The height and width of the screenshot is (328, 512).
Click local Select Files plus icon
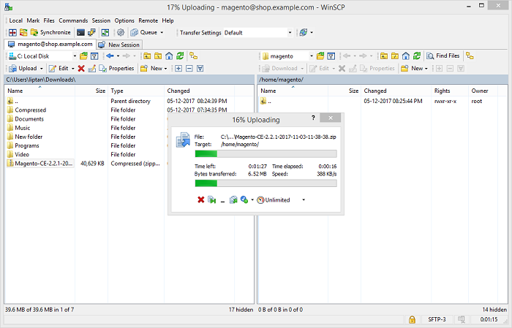pos(178,68)
